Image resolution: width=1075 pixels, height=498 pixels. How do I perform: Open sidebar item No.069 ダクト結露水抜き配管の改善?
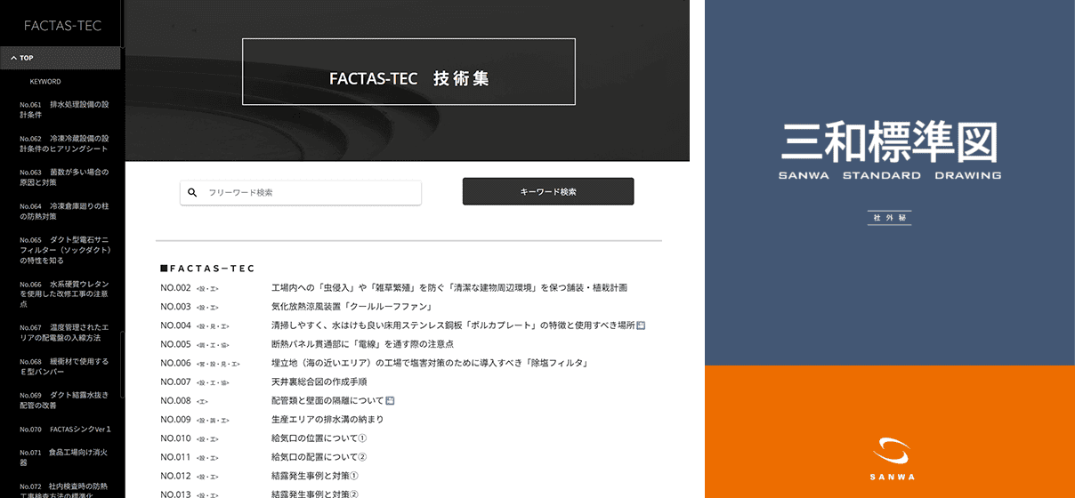pos(64,400)
